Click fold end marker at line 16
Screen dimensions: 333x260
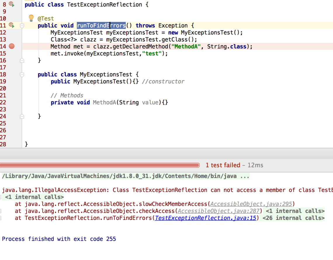[22, 61]
